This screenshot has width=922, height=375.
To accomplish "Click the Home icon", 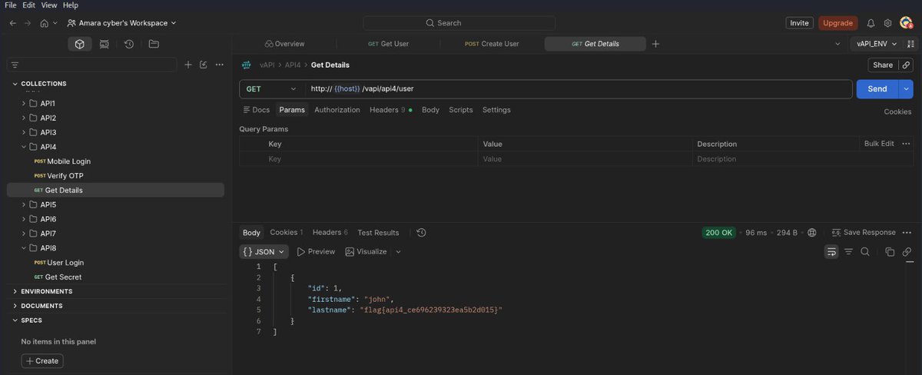I will pyautogui.click(x=45, y=23).
